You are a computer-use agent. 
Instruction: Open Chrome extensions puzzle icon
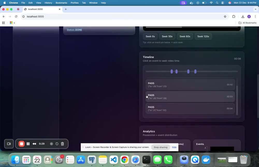click(x=234, y=16)
